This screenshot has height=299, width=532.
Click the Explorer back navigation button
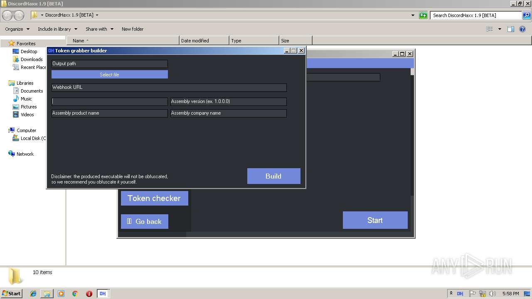tap(7, 15)
